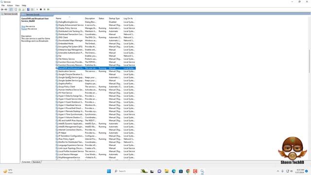Toggle the Show/Hide Console Tree toolbar icon

pyautogui.click(x=11, y=10)
